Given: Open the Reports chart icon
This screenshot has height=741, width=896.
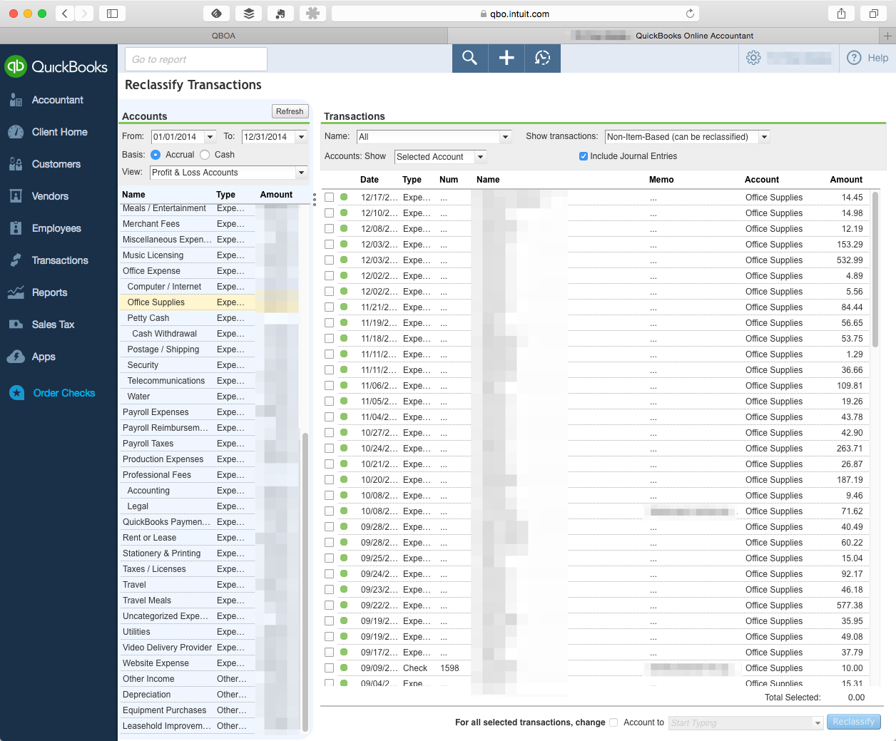Looking at the screenshot, I should point(16,292).
